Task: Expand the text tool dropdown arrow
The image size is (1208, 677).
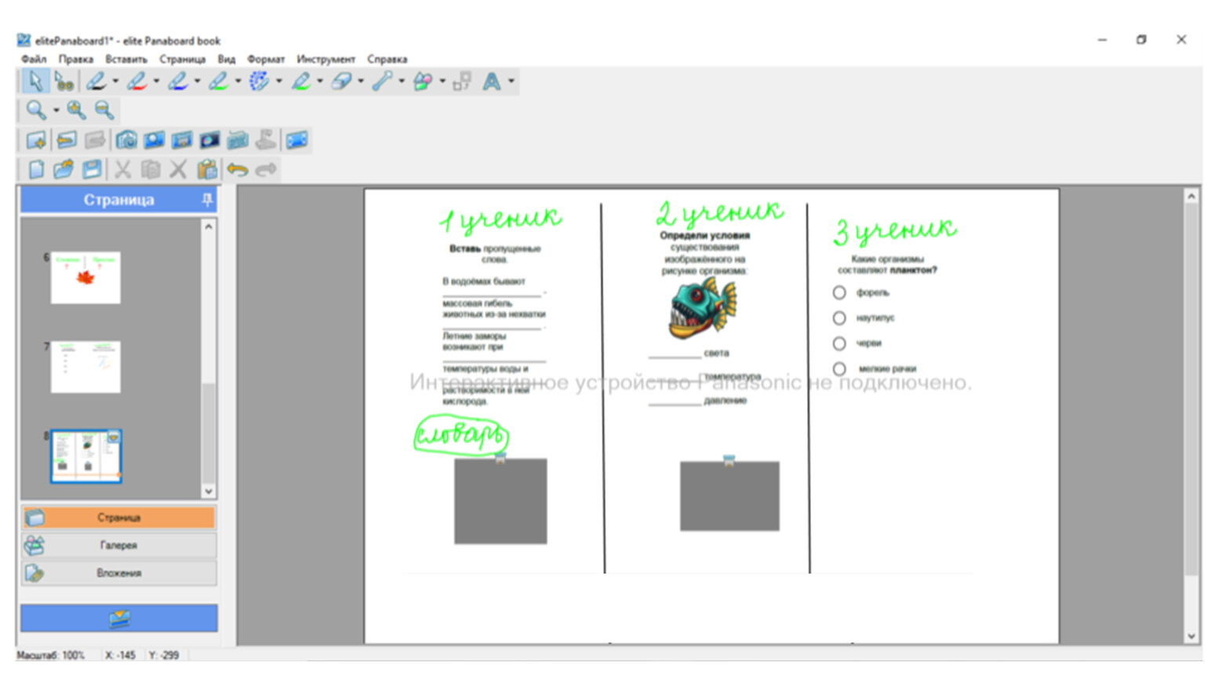Action: (x=511, y=81)
